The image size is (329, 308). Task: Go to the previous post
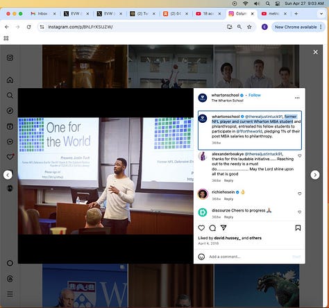coord(8,175)
